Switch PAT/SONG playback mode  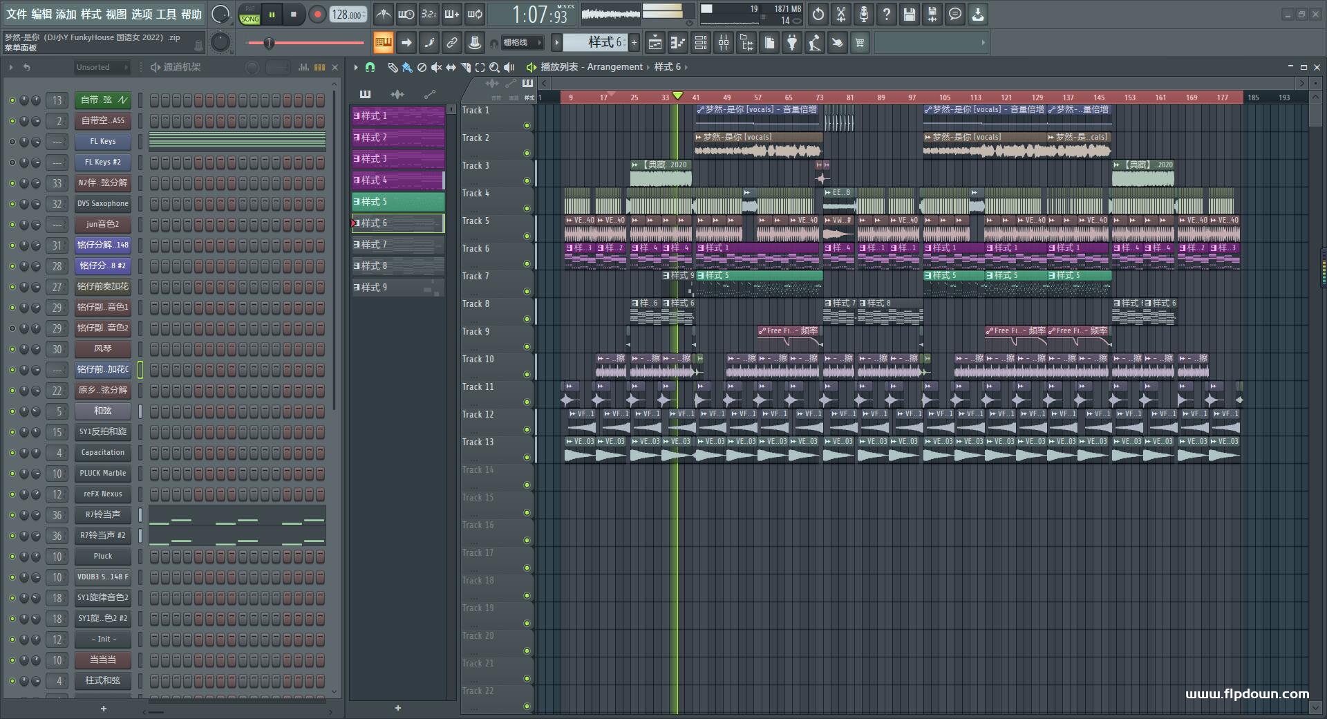(x=250, y=15)
